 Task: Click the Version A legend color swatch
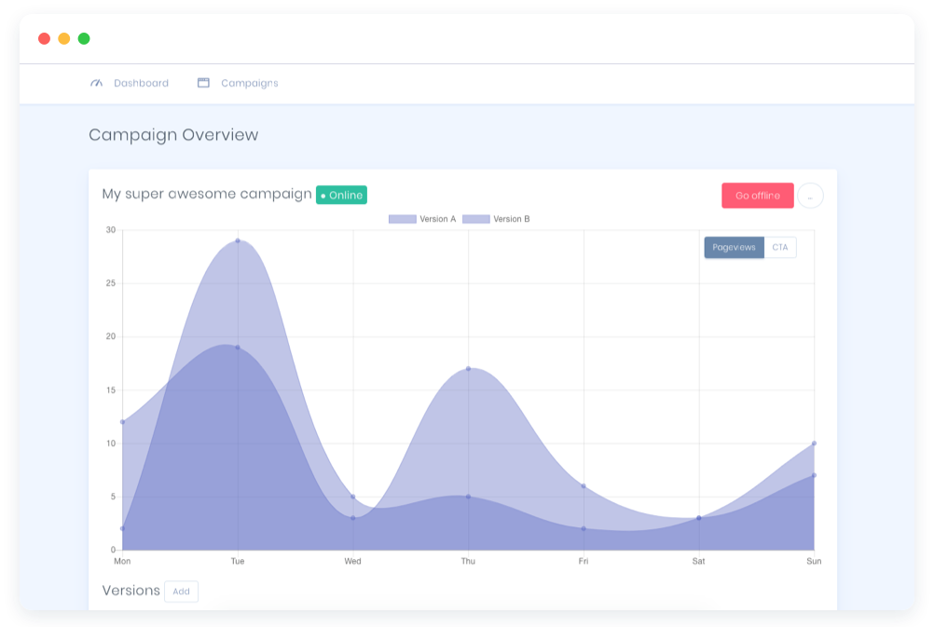pyautogui.click(x=402, y=219)
